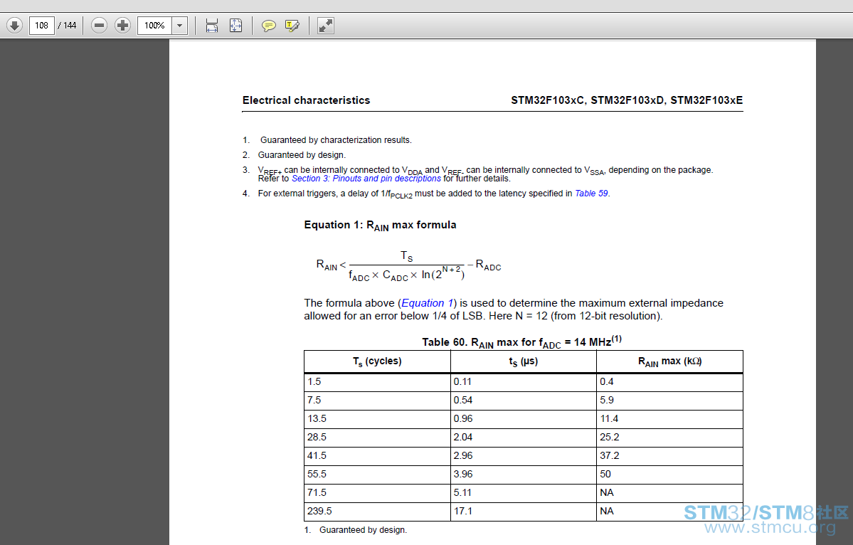Click header text 'STM32F103xC, STM32F103xD, STM32F103xE'
This screenshot has width=853, height=545.
[627, 100]
